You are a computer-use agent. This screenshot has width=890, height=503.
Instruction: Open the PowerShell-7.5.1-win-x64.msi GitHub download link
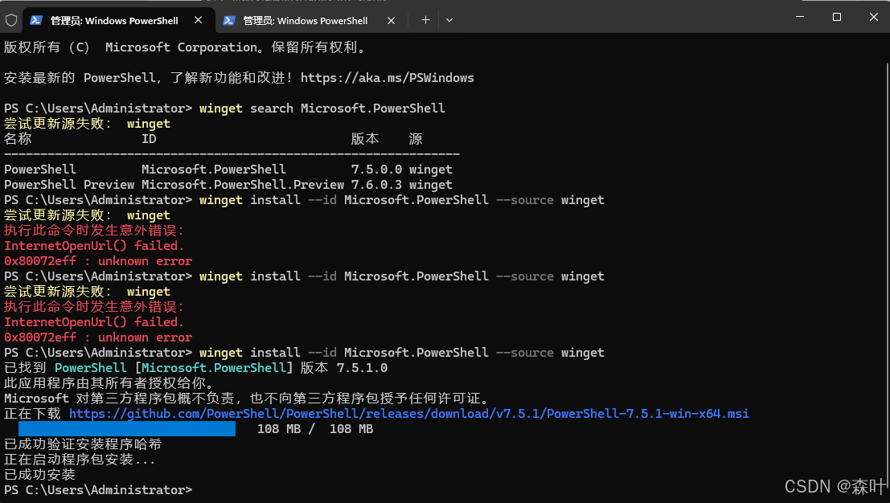point(408,413)
